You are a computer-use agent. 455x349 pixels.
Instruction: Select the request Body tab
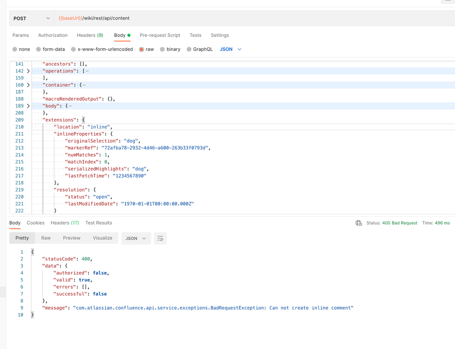tap(122, 35)
